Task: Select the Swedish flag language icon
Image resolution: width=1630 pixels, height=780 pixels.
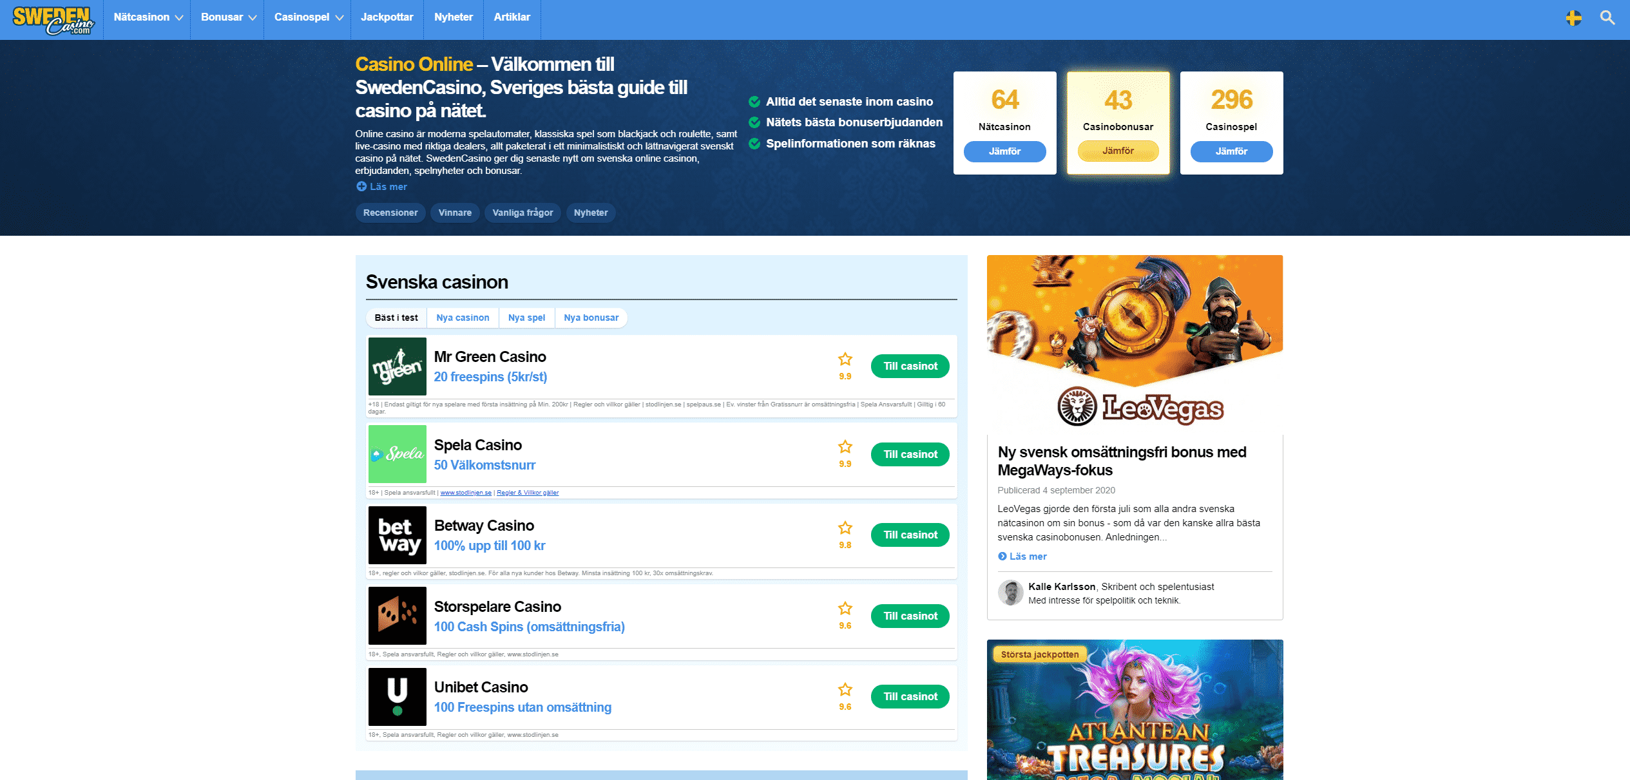Action: pos(1573,18)
